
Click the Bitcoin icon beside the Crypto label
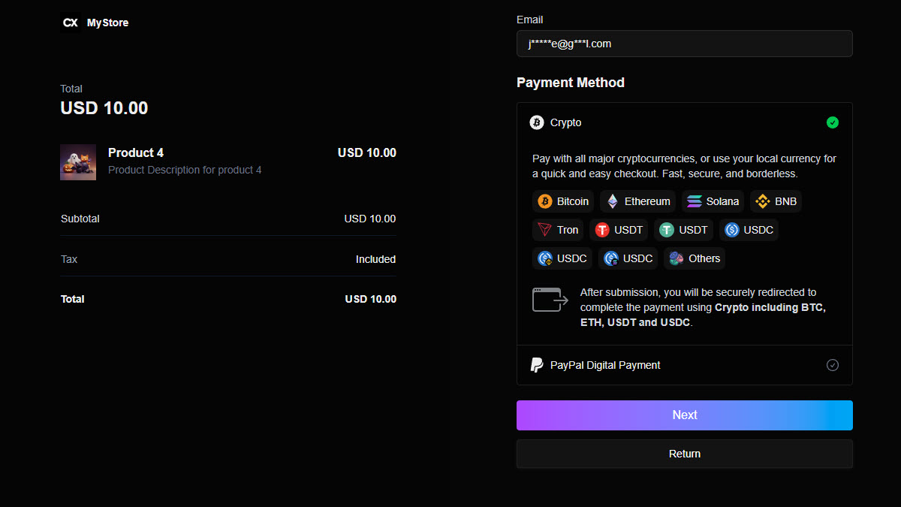point(537,122)
